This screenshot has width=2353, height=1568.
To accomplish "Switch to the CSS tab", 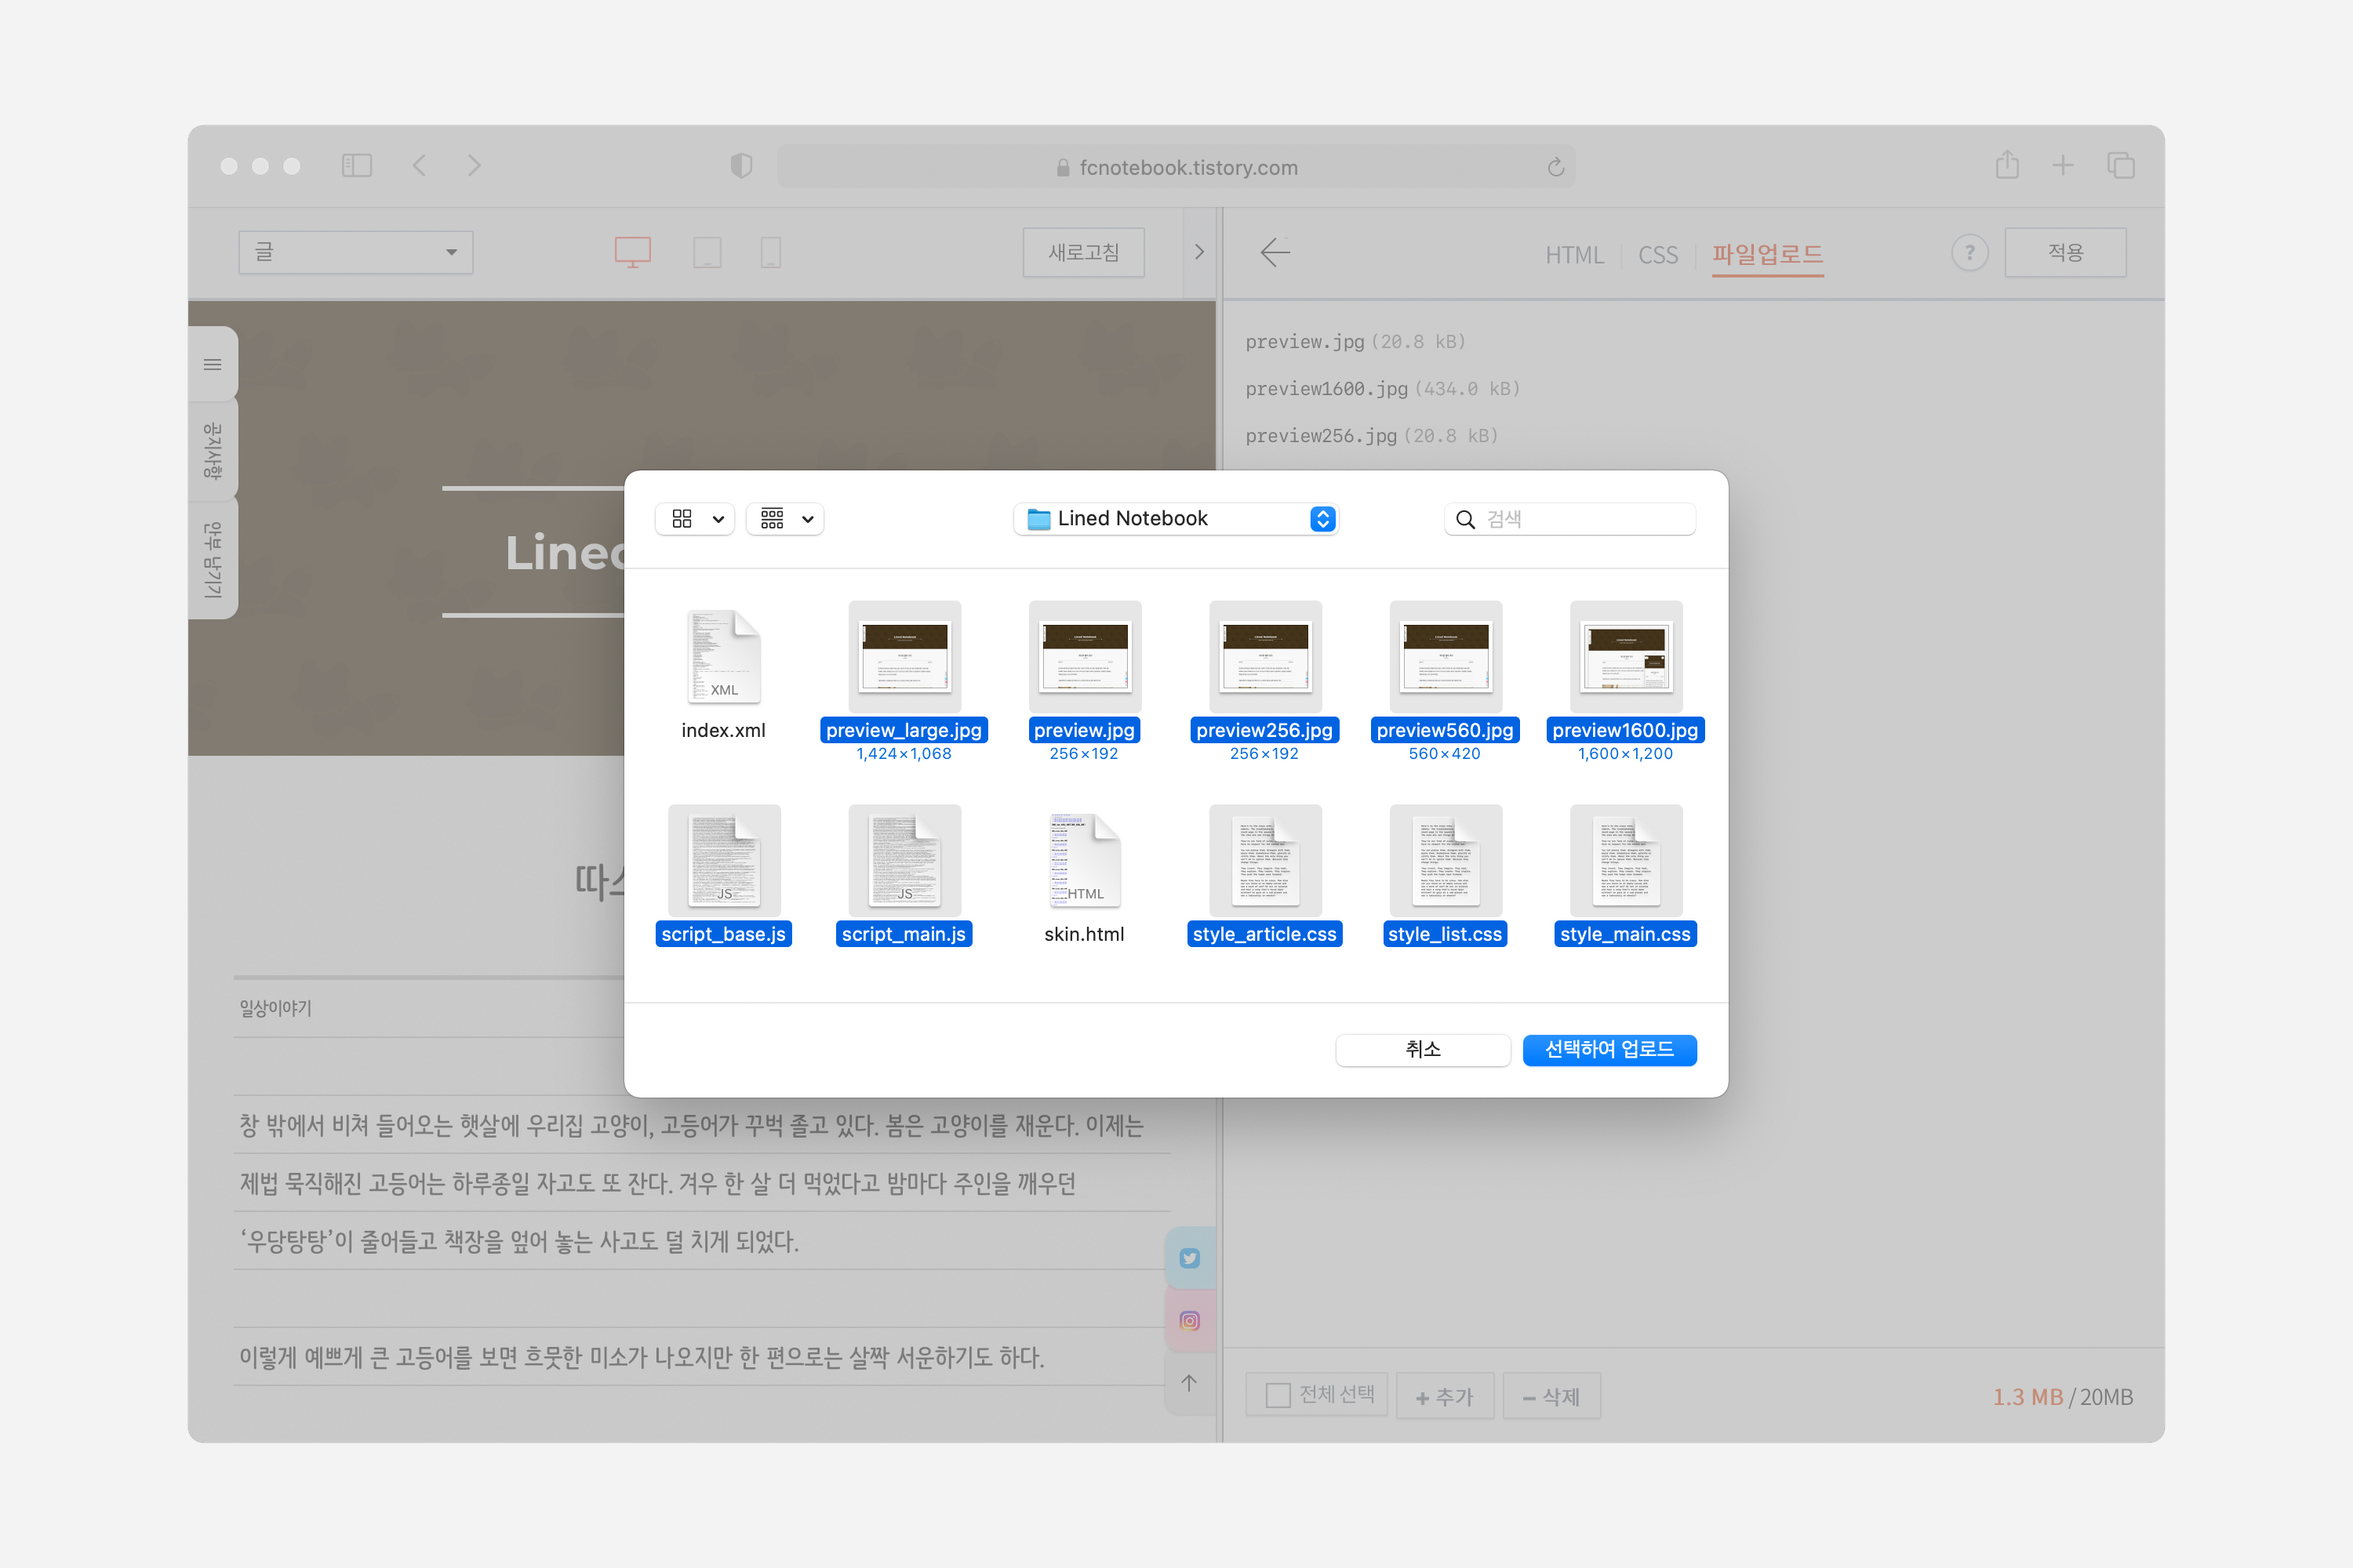I will click(1657, 255).
